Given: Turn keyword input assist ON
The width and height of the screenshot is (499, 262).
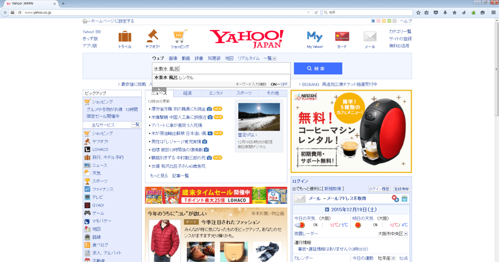Looking at the screenshot, I should (274, 84).
